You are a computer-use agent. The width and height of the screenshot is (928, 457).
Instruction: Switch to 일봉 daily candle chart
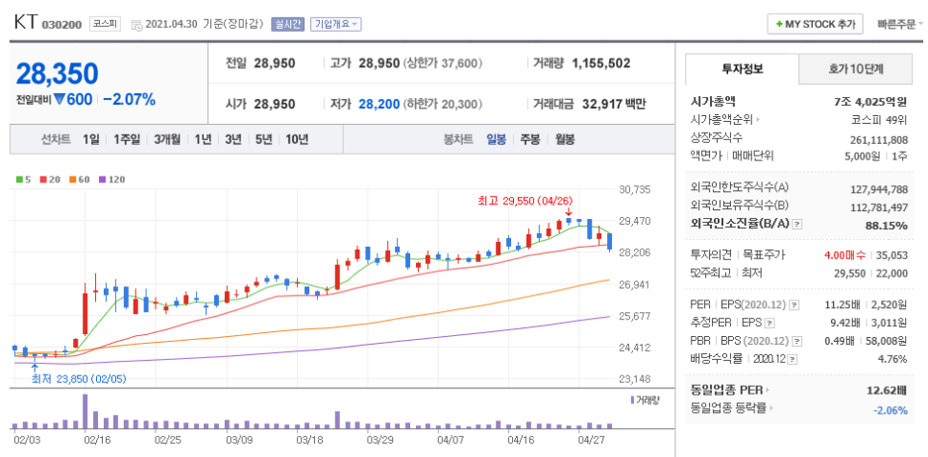tap(496, 139)
